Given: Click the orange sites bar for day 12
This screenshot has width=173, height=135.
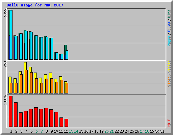Looking at the screenshot, I should [x=67, y=88].
